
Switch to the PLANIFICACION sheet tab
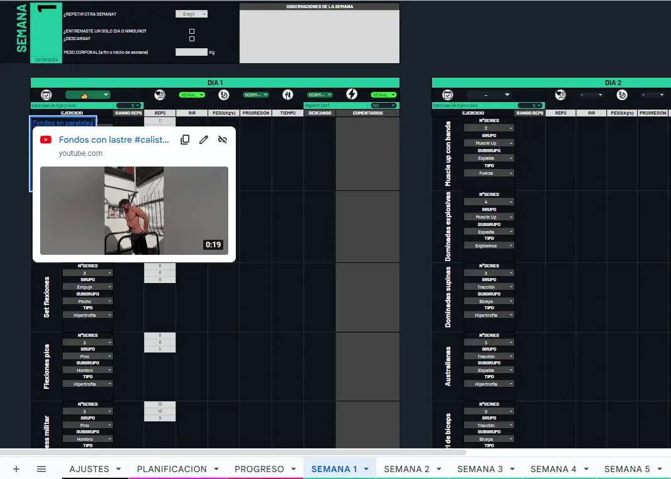pyautogui.click(x=172, y=469)
